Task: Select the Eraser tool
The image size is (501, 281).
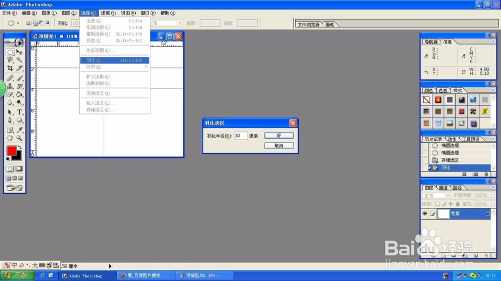Action: point(10,94)
